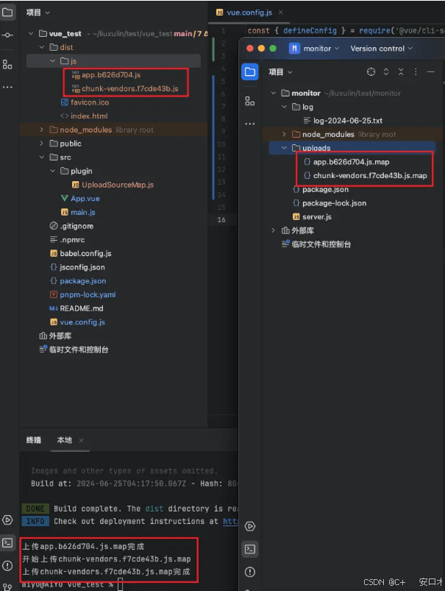Viewport: 445px width, 591px height.
Task: Click the Structure icon in monitor sidebar
Action: pos(250,101)
